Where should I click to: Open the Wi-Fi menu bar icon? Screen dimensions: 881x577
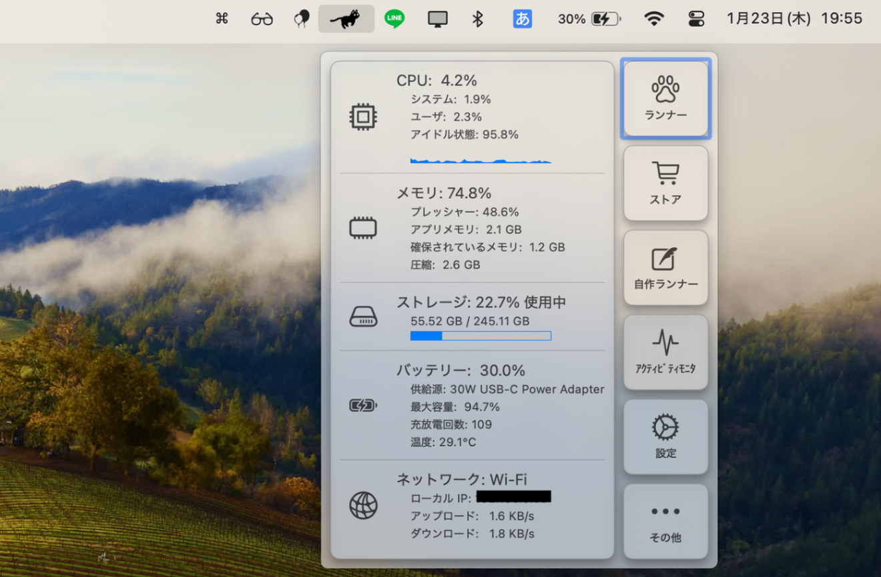[654, 19]
